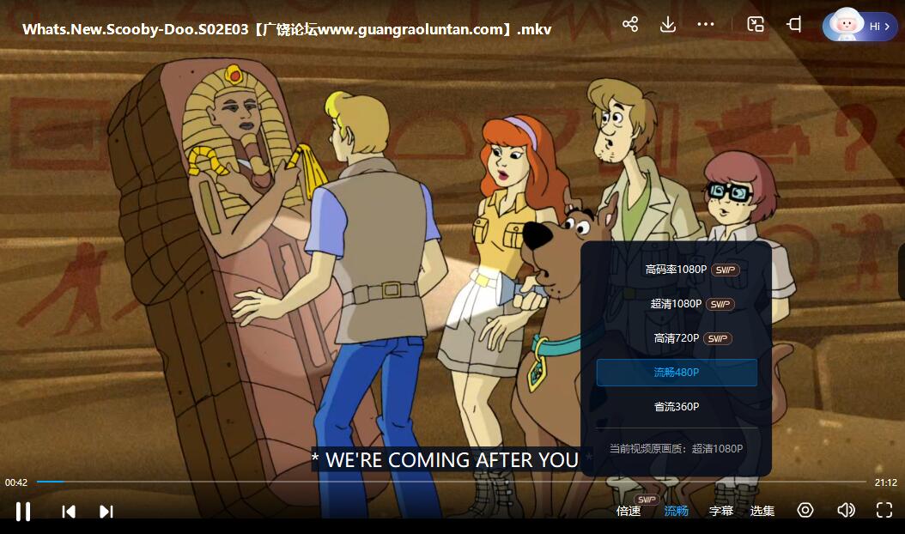Open the 倍速 playback speed menu
The height and width of the screenshot is (534, 905).
(x=629, y=511)
